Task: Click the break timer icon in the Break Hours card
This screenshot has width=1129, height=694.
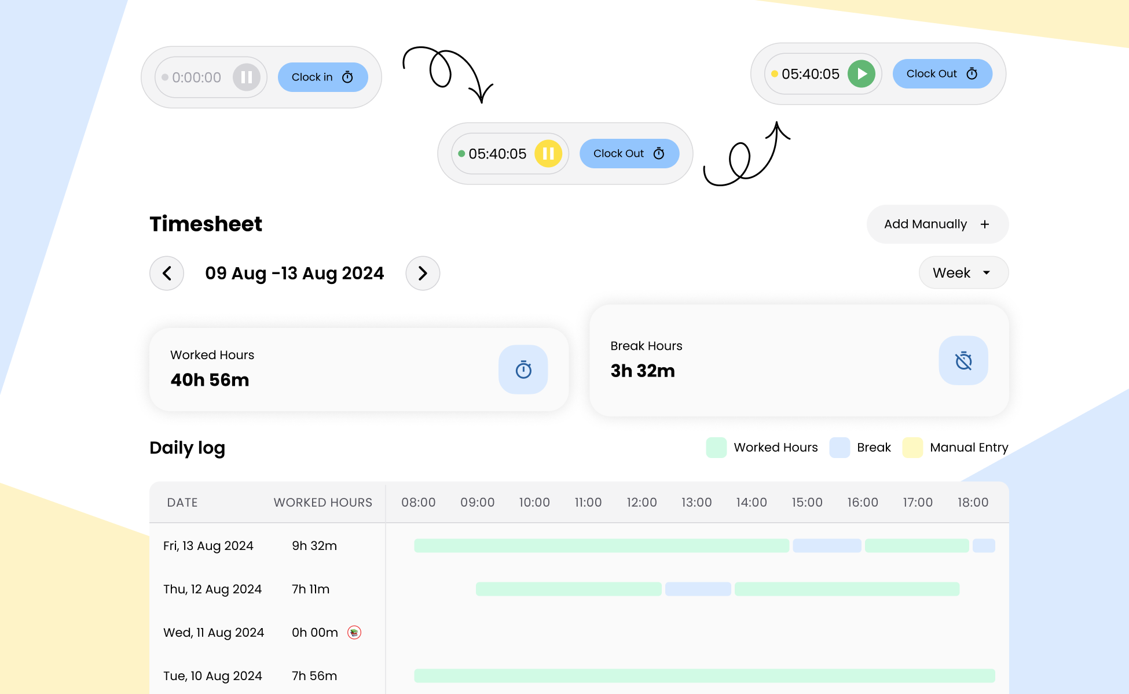Action: (x=963, y=360)
